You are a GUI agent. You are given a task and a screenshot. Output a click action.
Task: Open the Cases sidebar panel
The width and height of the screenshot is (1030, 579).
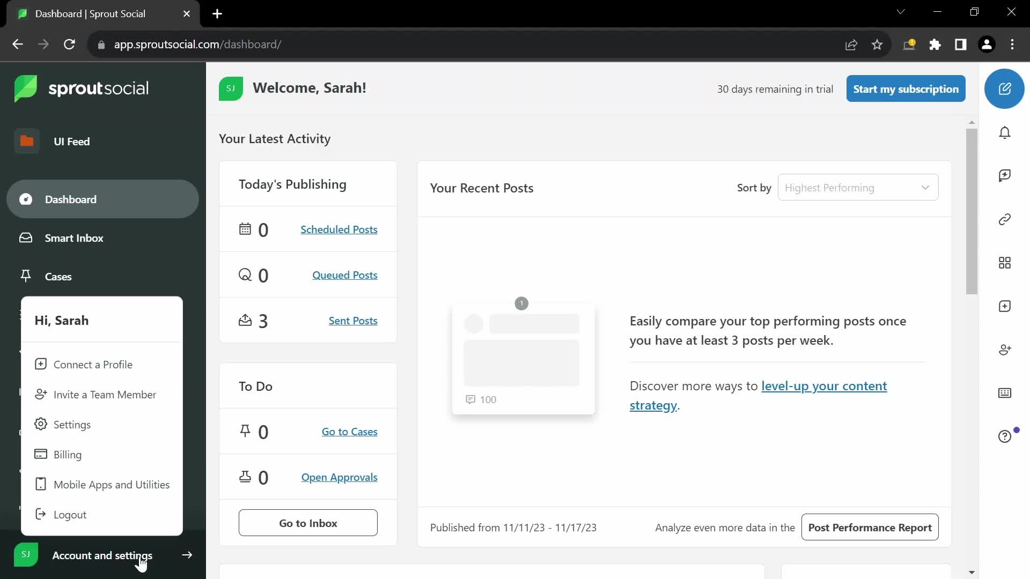[x=58, y=276]
